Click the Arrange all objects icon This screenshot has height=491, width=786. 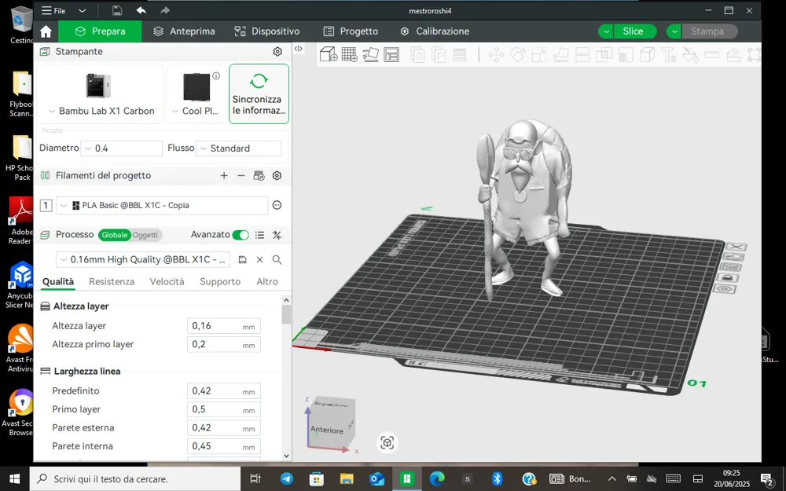point(391,54)
